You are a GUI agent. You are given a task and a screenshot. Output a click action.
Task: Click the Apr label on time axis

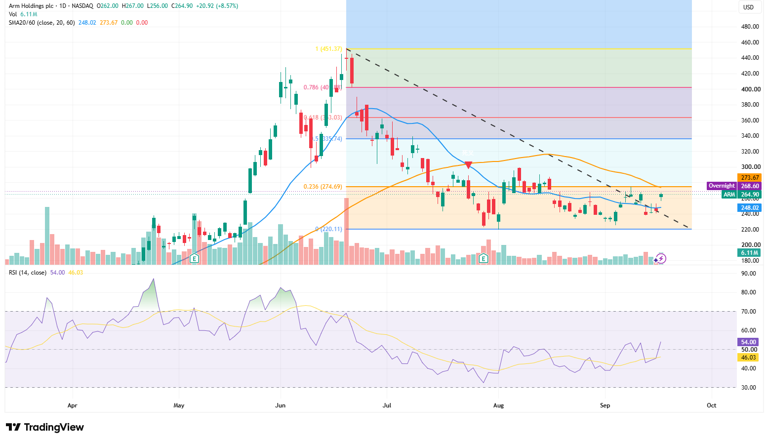tap(73, 405)
